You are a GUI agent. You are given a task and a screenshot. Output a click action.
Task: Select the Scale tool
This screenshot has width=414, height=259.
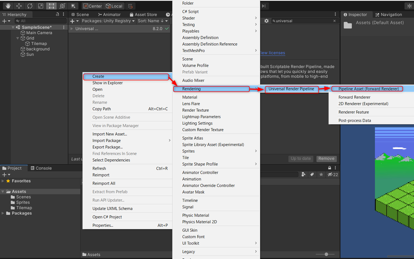pyautogui.click(x=41, y=6)
